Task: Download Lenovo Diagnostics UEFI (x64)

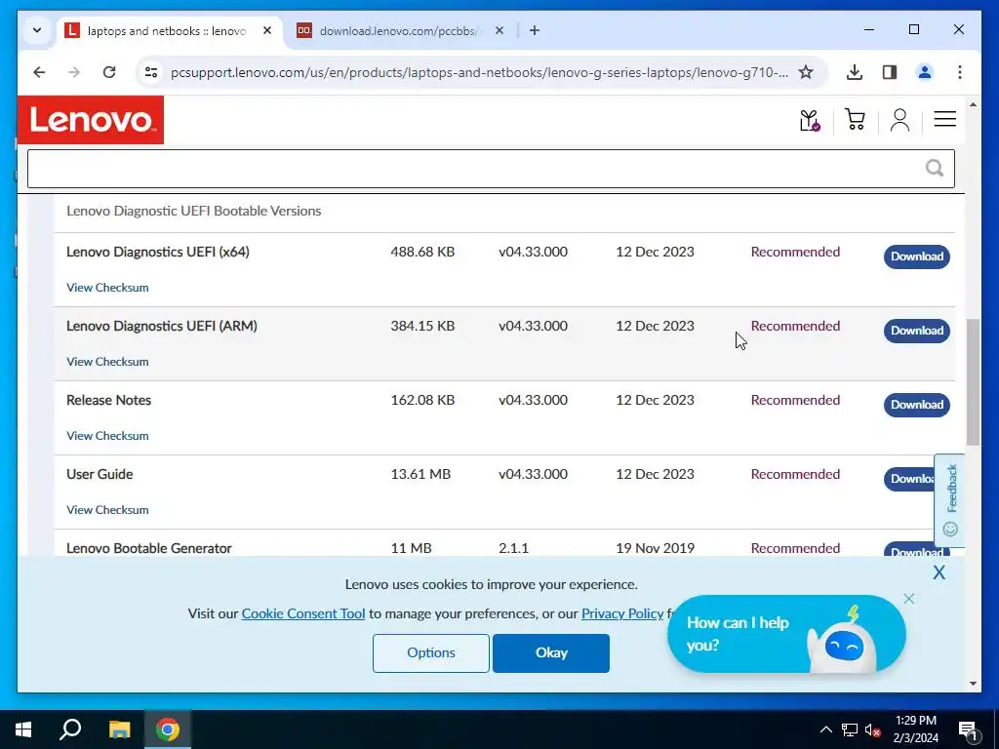Action: click(x=916, y=256)
